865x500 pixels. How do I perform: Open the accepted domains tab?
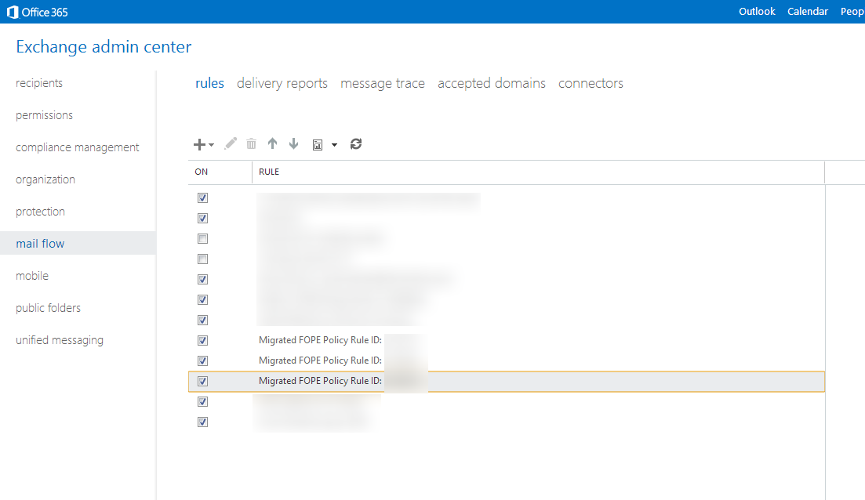[492, 83]
